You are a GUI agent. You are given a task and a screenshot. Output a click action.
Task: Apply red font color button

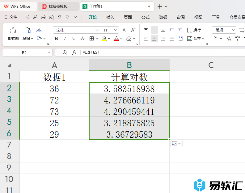point(116,39)
